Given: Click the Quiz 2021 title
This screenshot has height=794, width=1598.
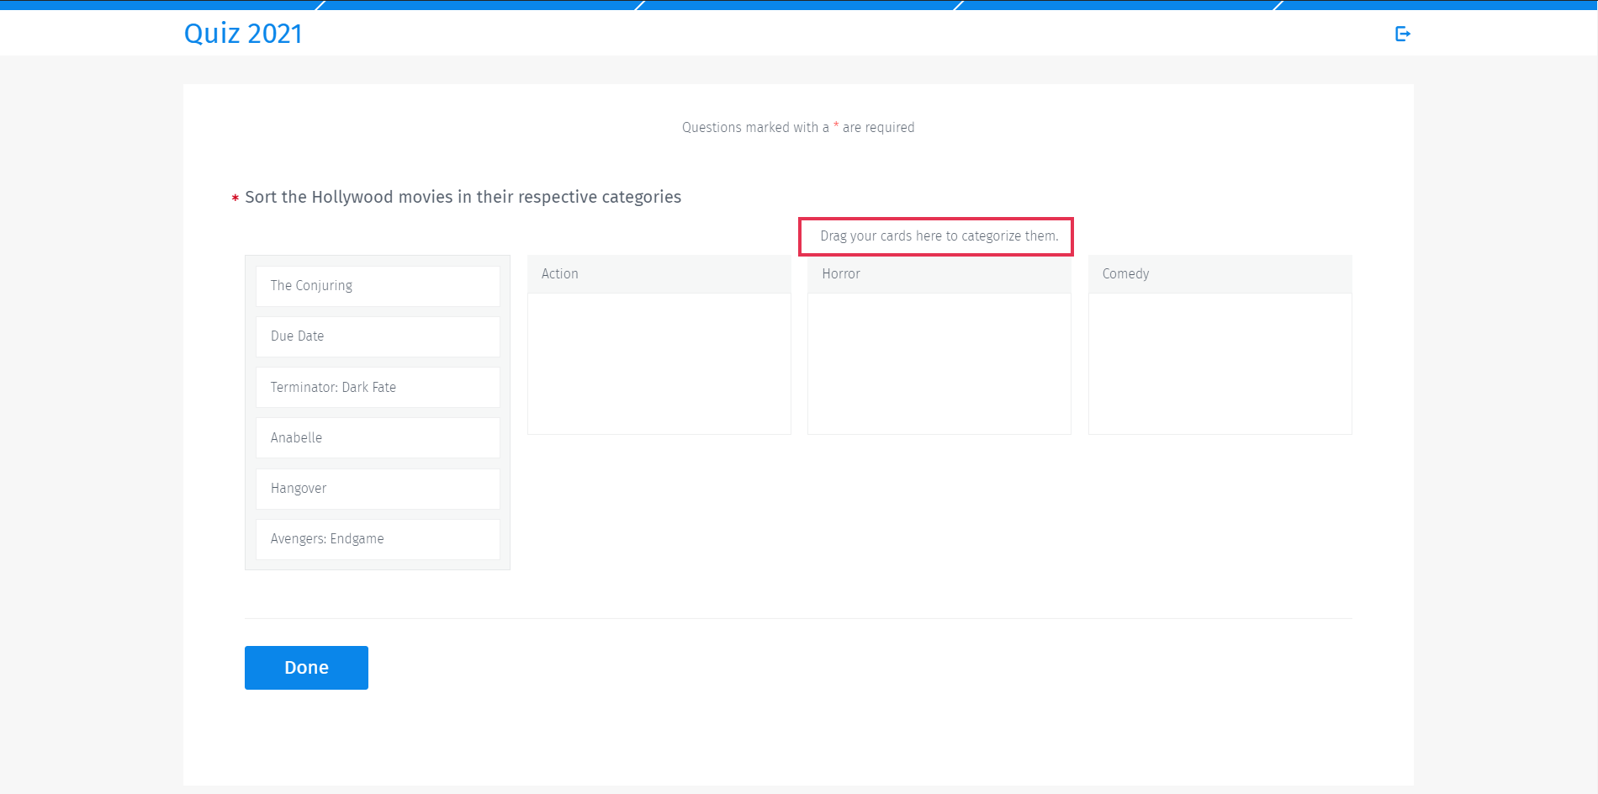Looking at the screenshot, I should pos(243,34).
